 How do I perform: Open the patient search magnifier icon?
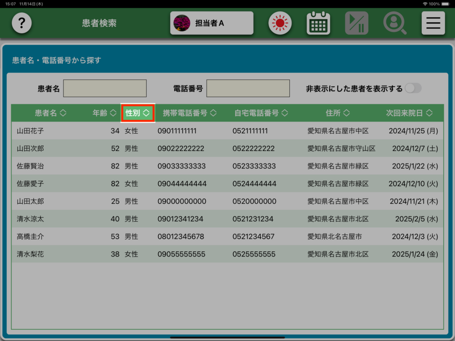coord(395,23)
